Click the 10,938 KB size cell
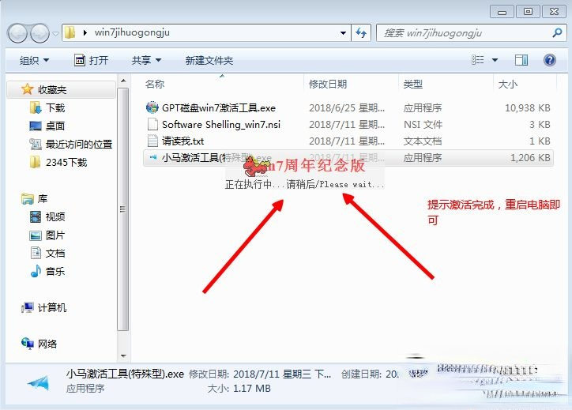Image resolution: width=572 pixels, height=410 pixels. pyautogui.click(x=527, y=108)
